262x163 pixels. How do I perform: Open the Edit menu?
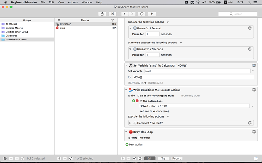[51, 2]
